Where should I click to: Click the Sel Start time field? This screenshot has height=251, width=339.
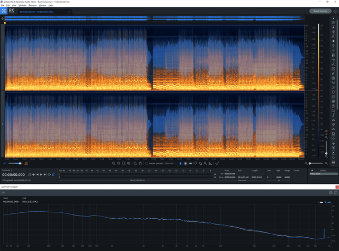[x=230, y=174]
